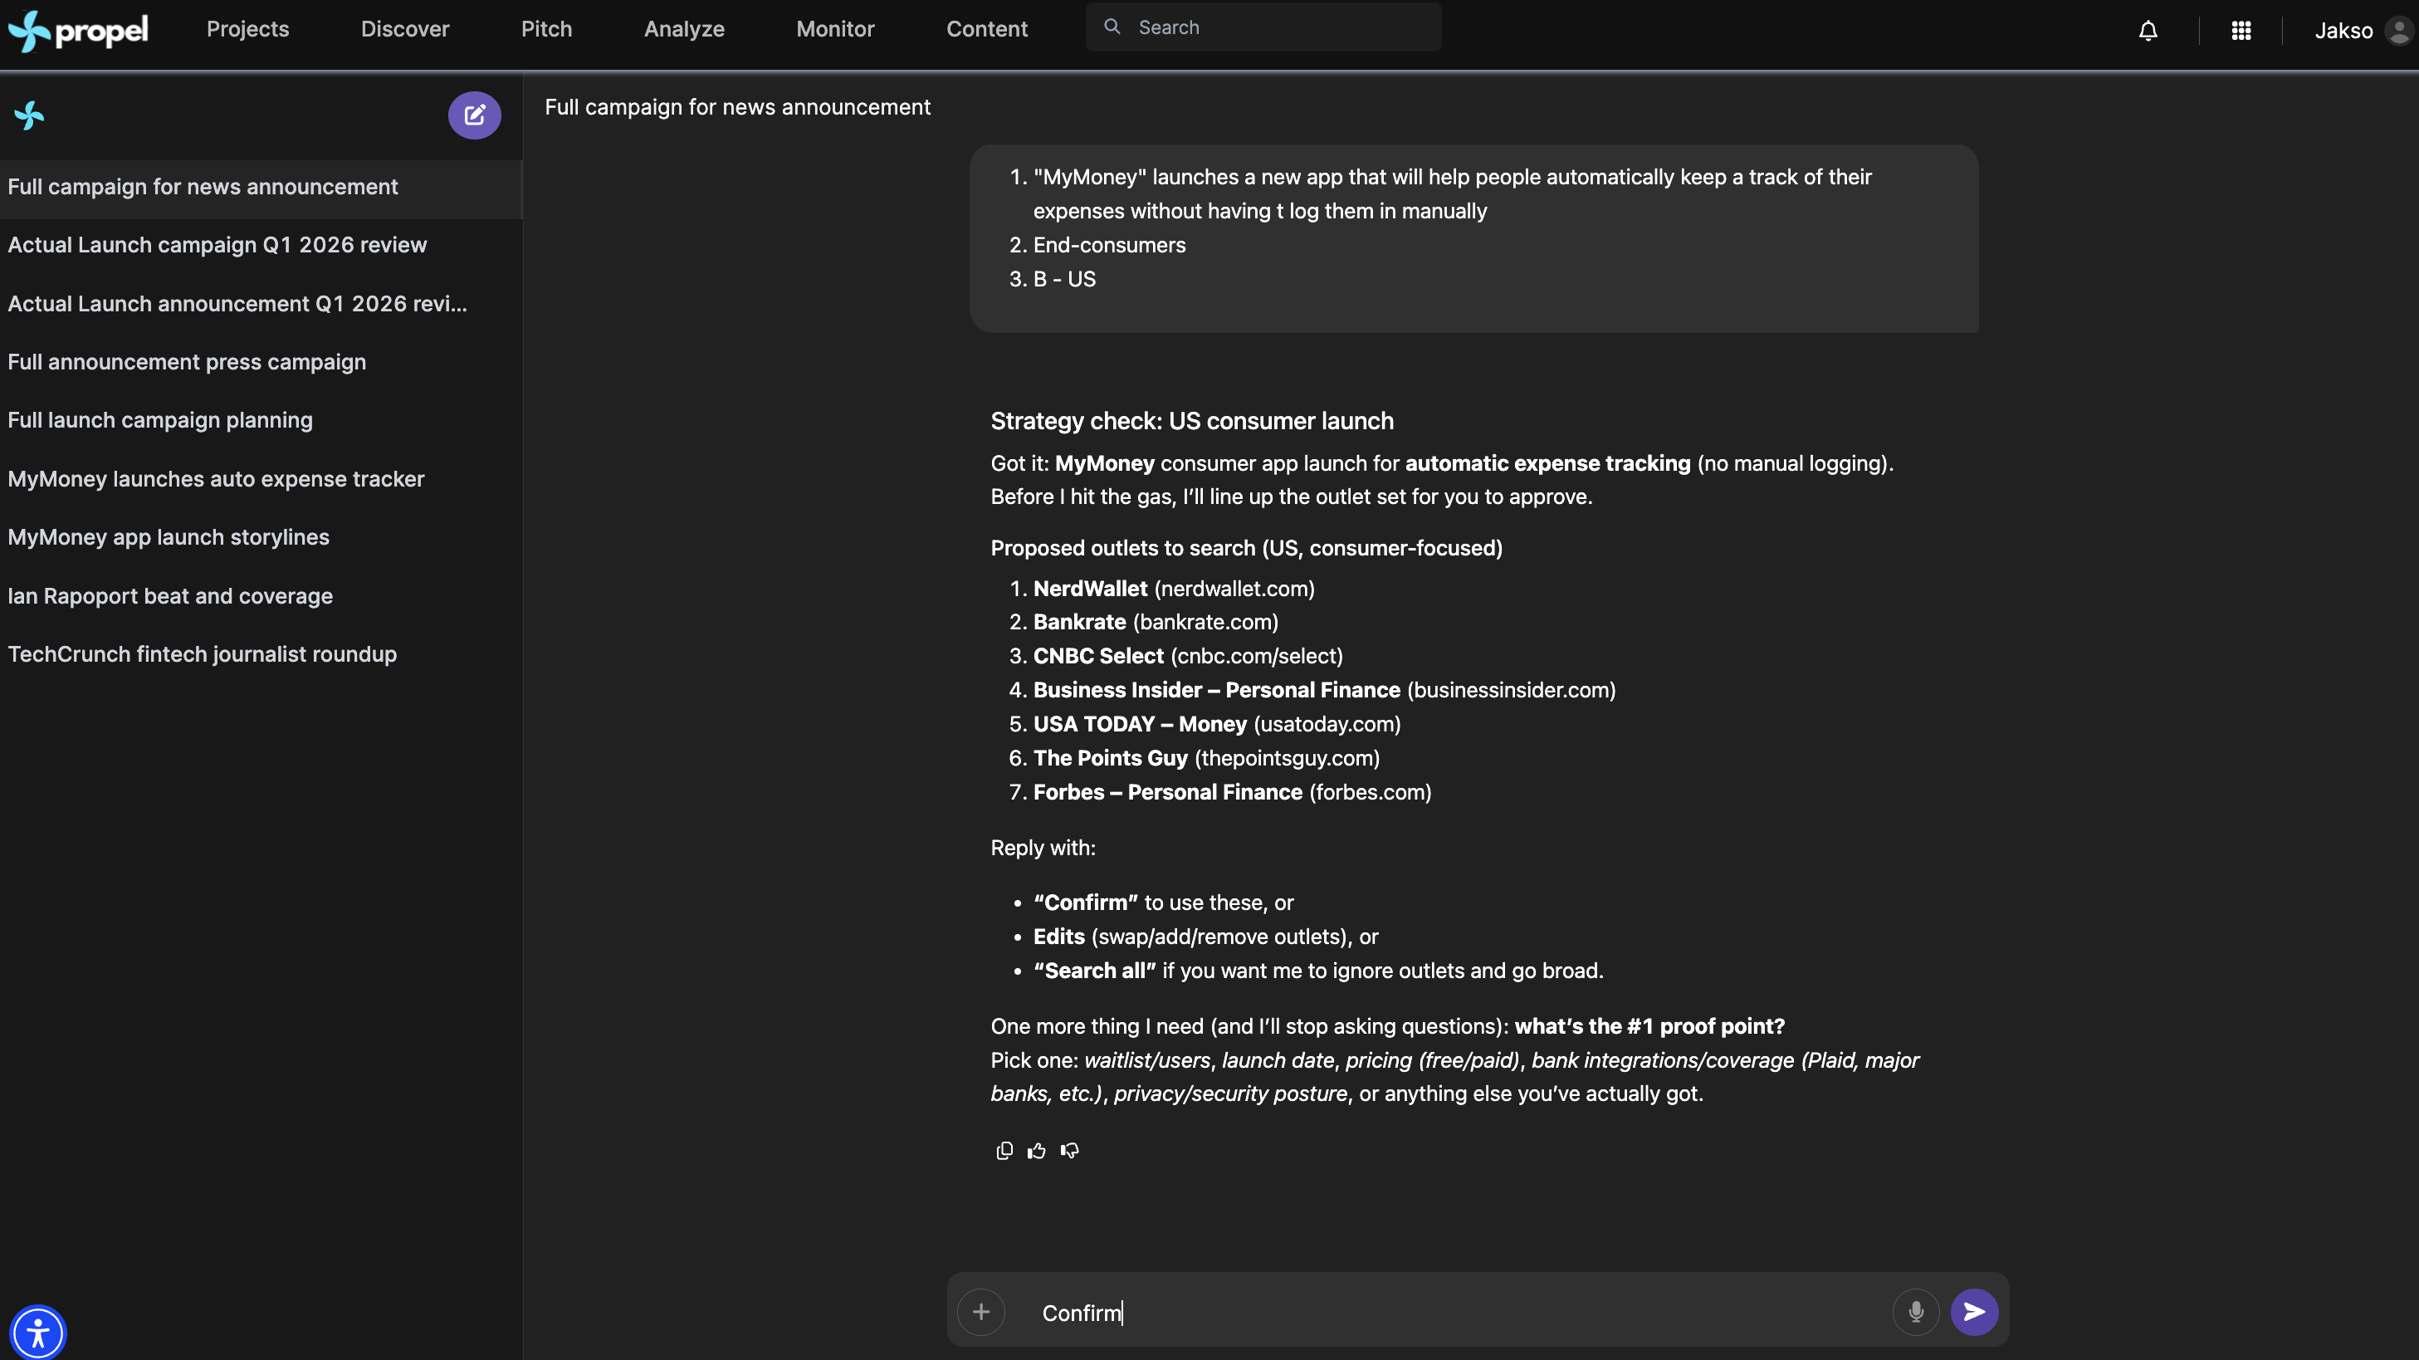Open the Discover menu
The width and height of the screenshot is (2419, 1360).
[x=405, y=29]
